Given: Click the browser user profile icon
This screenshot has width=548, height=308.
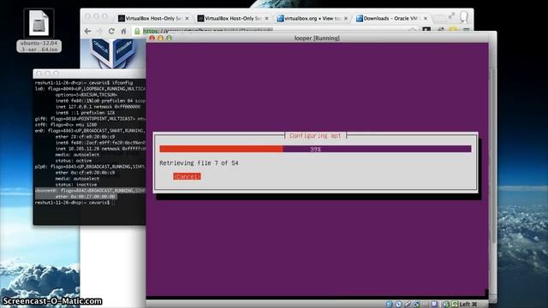Looking at the screenshot, I should coord(464,16).
